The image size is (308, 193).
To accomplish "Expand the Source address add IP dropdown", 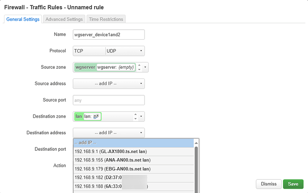I will pyautogui.click(x=108, y=83).
